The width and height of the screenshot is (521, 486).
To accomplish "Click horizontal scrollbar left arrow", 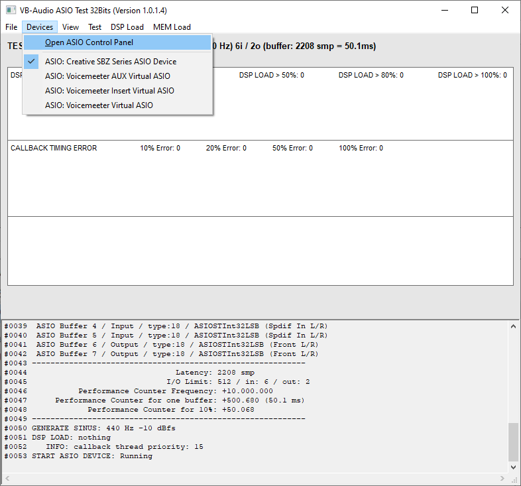I will tap(7, 478).
